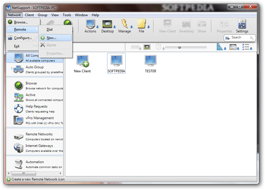Click the thumbnail view icon in toolbar

pos(147,47)
